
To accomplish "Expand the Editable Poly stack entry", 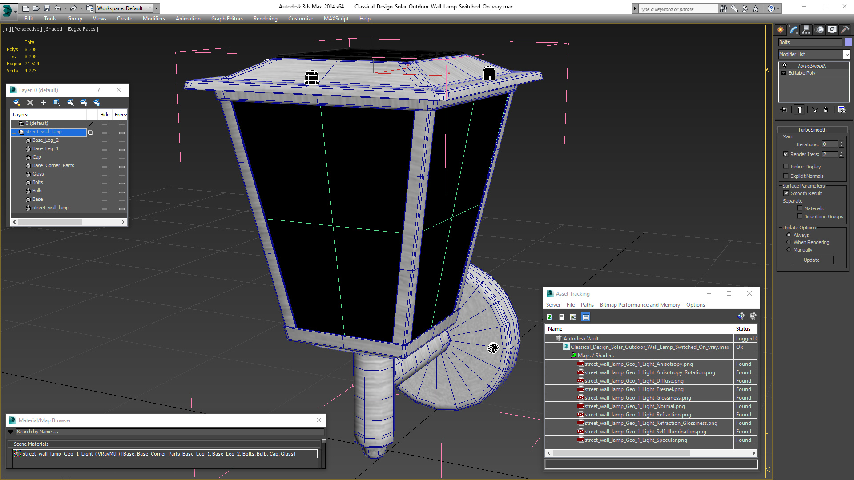I will pyautogui.click(x=784, y=73).
